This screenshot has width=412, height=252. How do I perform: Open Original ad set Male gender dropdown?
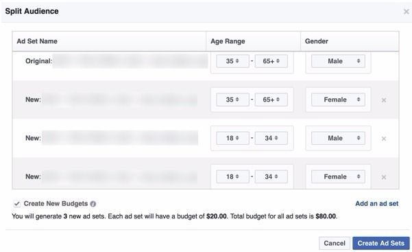click(x=338, y=61)
